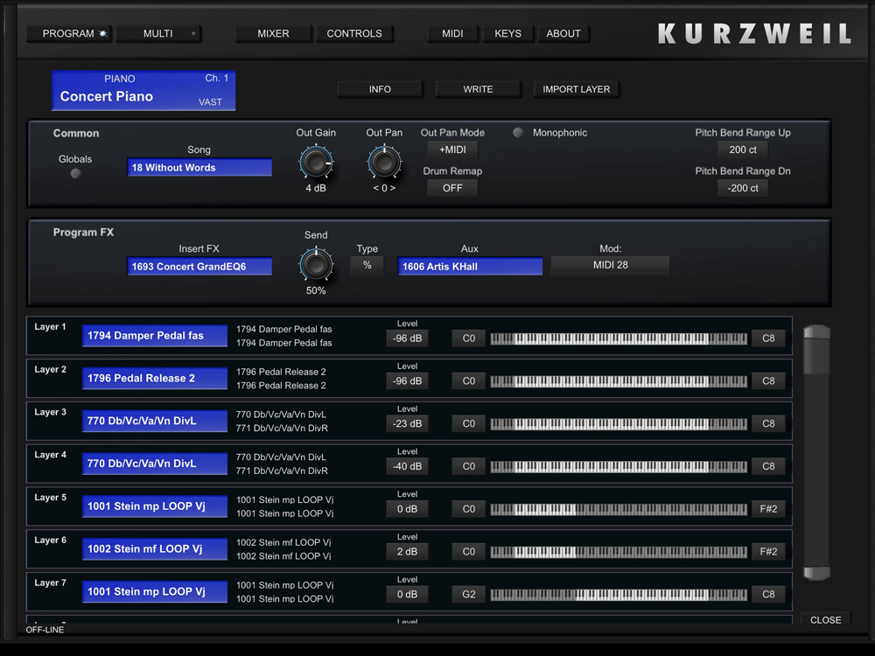Screen dimensions: 875x656
Task: Open the ABOUT tab
Action: tap(563, 33)
